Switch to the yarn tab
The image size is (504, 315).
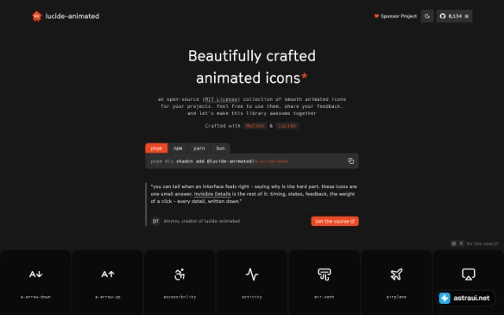[199, 148]
